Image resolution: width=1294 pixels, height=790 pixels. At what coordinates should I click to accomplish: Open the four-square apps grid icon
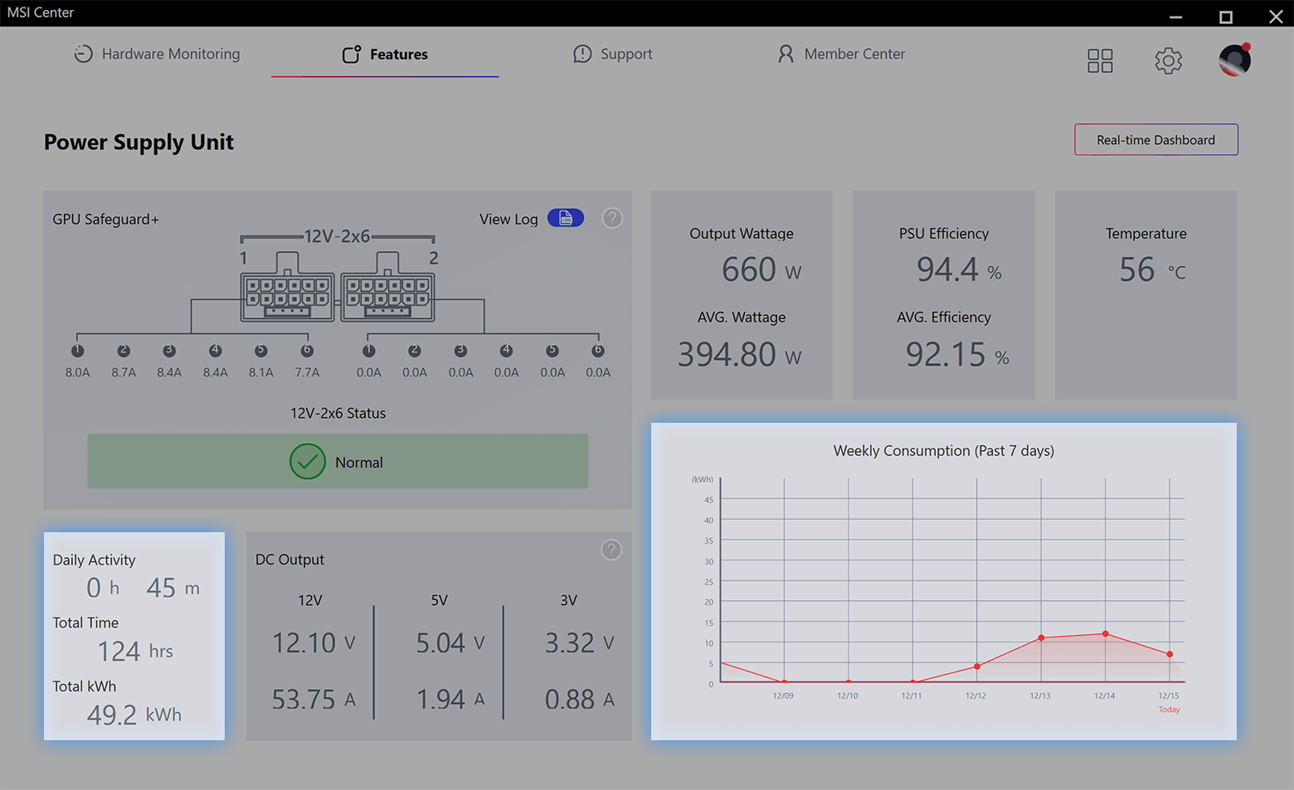(x=1100, y=61)
